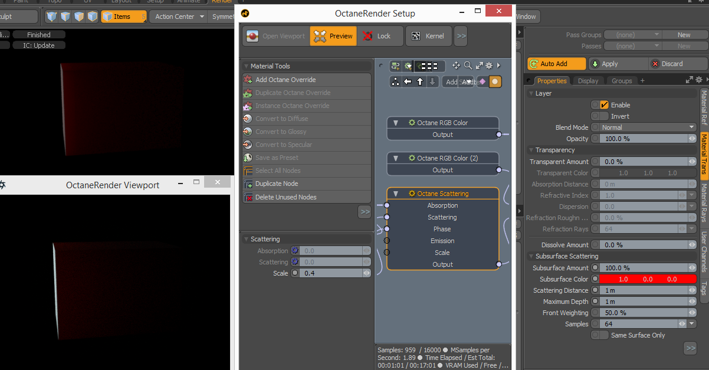Screen dimensions: 709x370
Task: Open the Material Rays vertical tab
Action: point(704,202)
